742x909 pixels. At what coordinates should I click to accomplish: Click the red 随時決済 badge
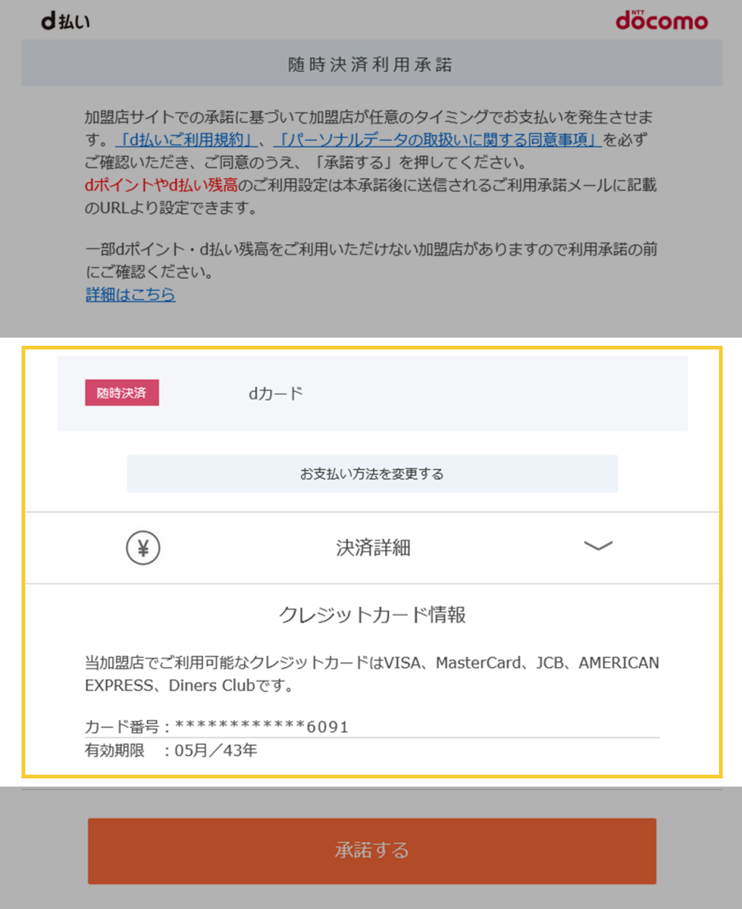(x=122, y=393)
